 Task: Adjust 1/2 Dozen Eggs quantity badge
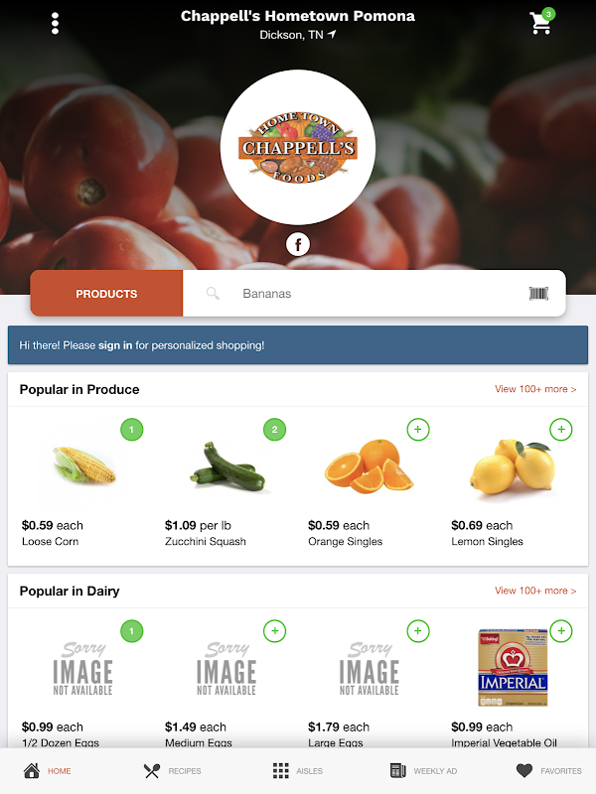(132, 631)
